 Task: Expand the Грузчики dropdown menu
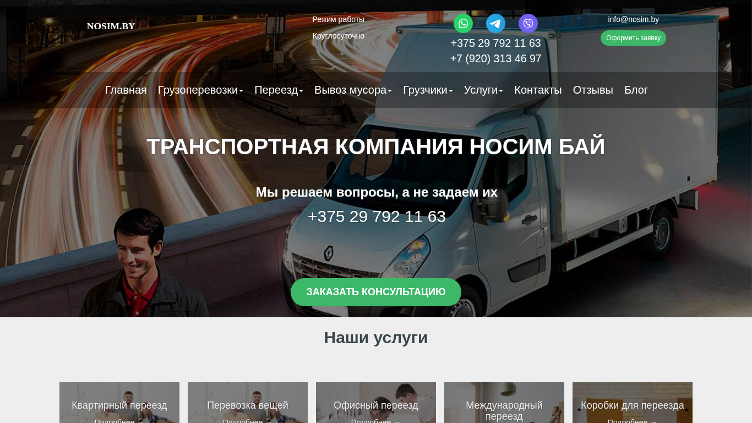tap(428, 90)
